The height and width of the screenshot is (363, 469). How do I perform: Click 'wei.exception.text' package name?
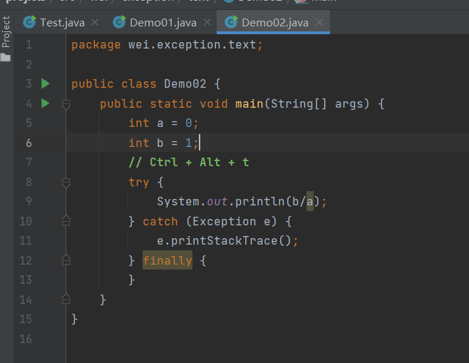[192, 45]
